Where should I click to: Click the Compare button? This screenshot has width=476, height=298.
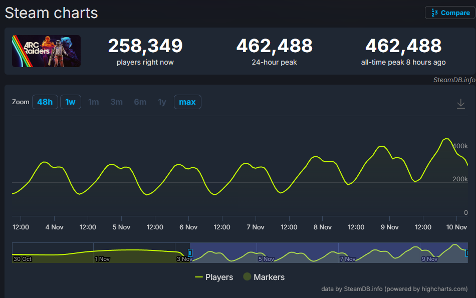tap(450, 13)
